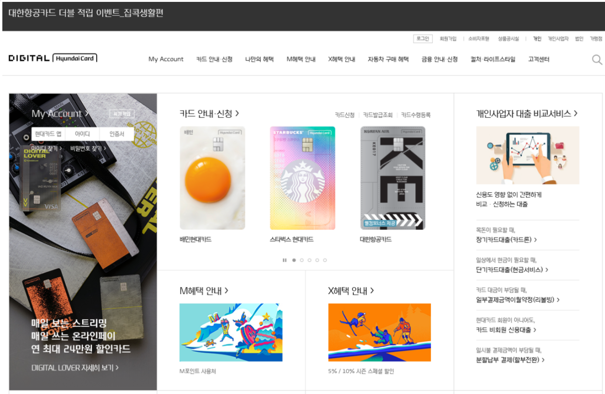The height and width of the screenshot is (394, 605).
Task: Open the M혜택 snowboard illustration
Action: click(x=231, y=333)
